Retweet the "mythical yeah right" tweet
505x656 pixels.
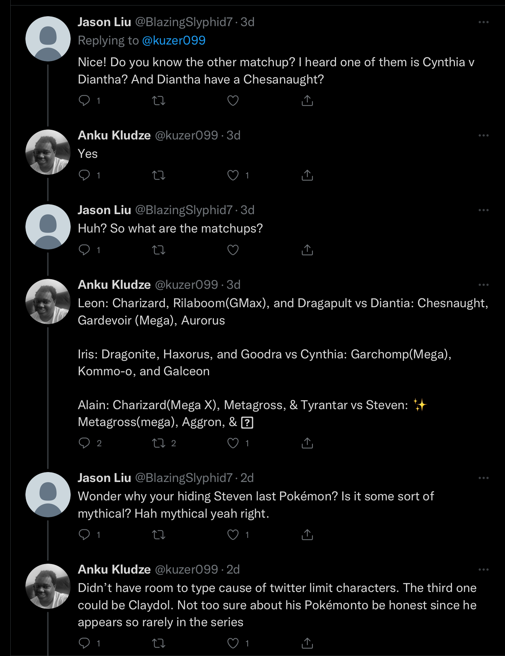(159, 534)
